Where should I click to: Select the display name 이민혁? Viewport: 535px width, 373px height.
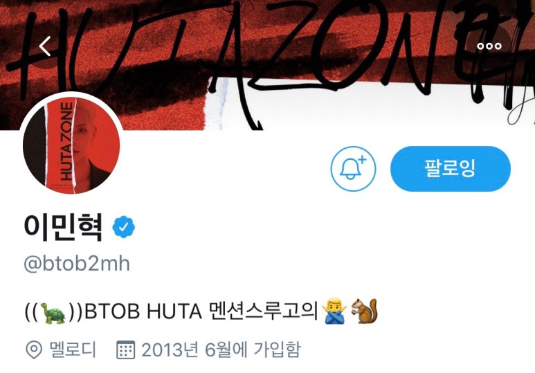pos(64,227)
